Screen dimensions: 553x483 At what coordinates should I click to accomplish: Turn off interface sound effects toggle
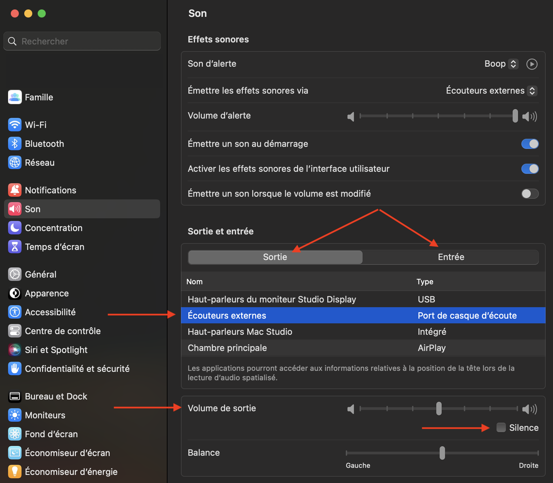point(530,169)
